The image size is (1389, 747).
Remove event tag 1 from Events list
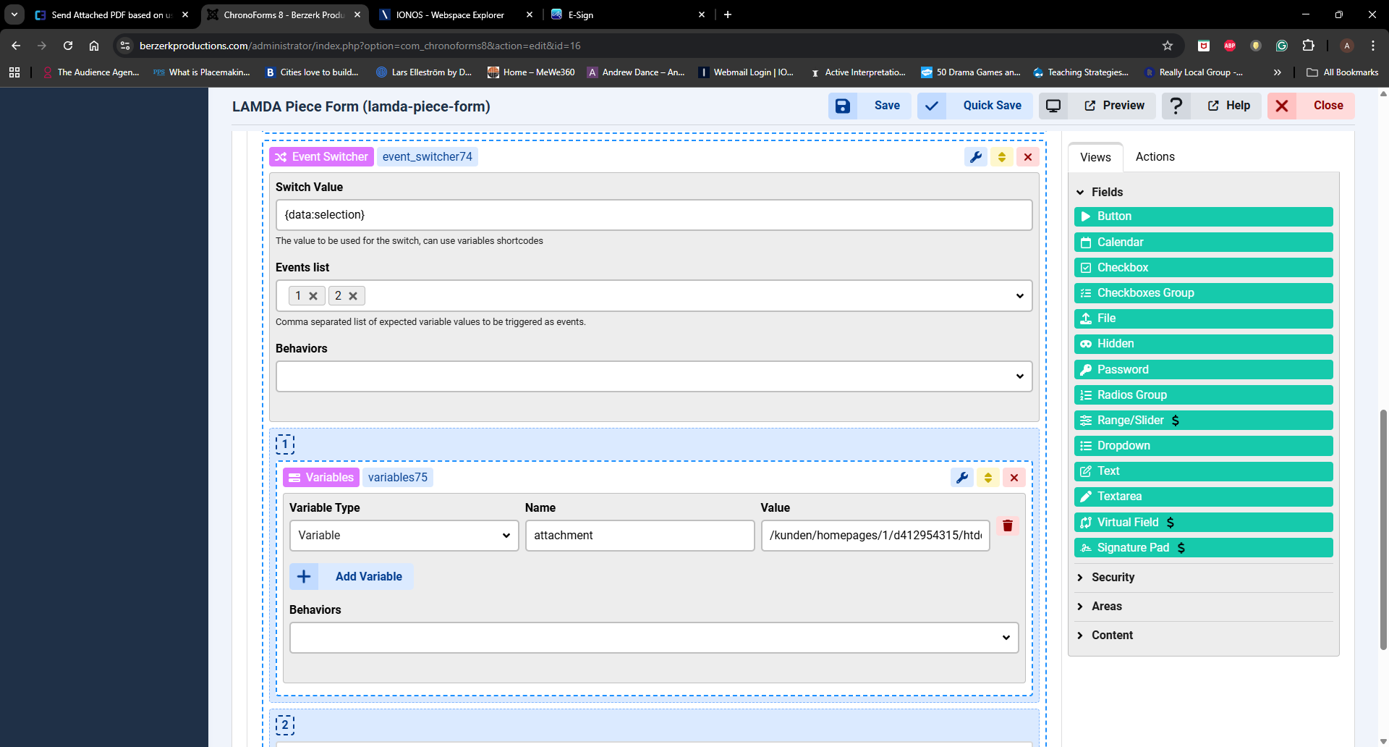(313, 296)
